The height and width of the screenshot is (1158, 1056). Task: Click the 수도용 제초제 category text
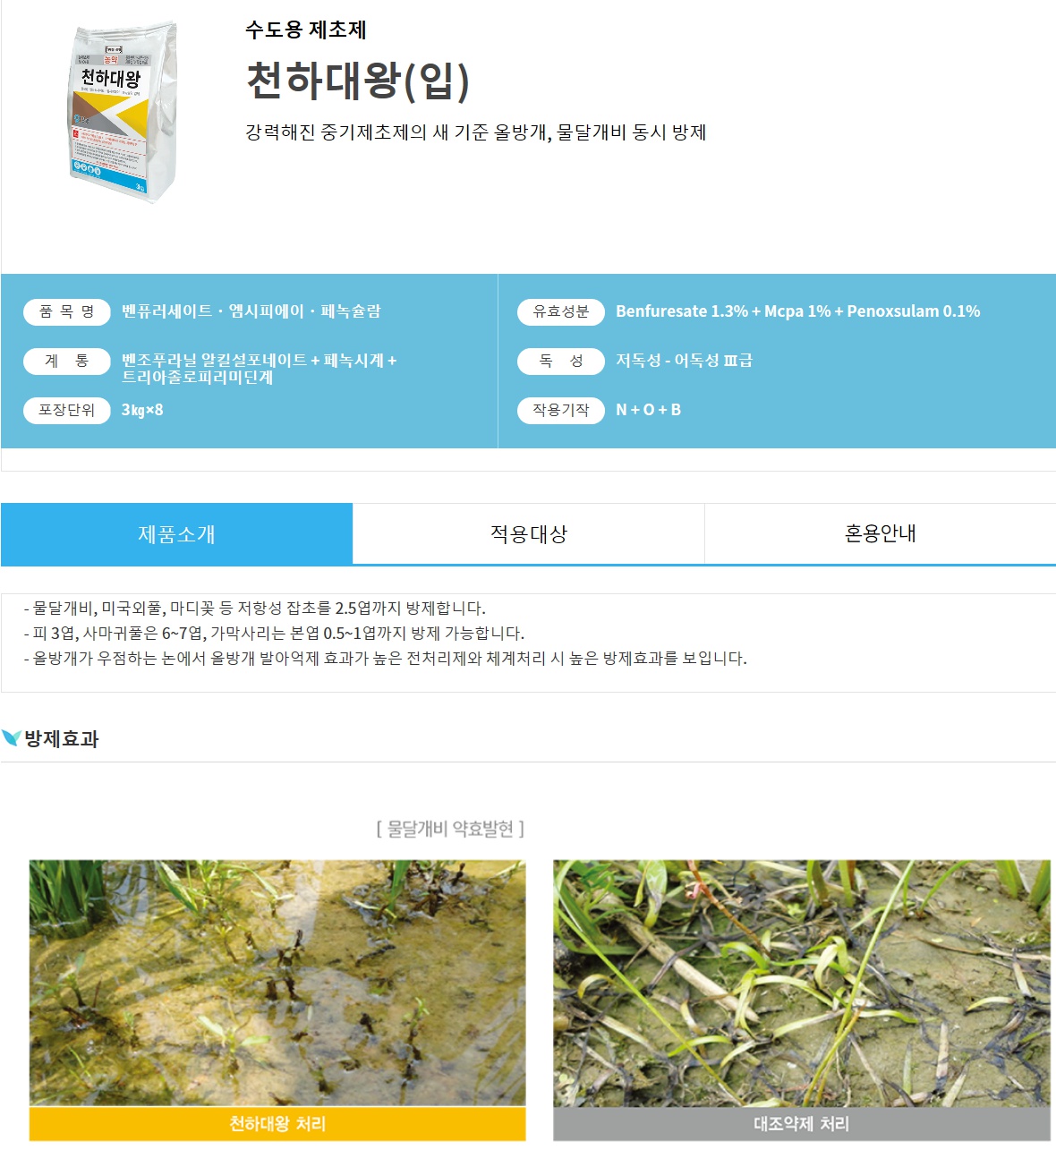[x=306, y=30]
